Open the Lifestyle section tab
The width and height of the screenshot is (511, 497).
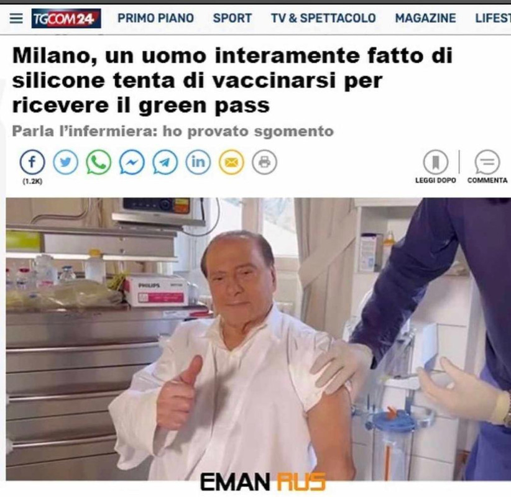tap(493, 18)
